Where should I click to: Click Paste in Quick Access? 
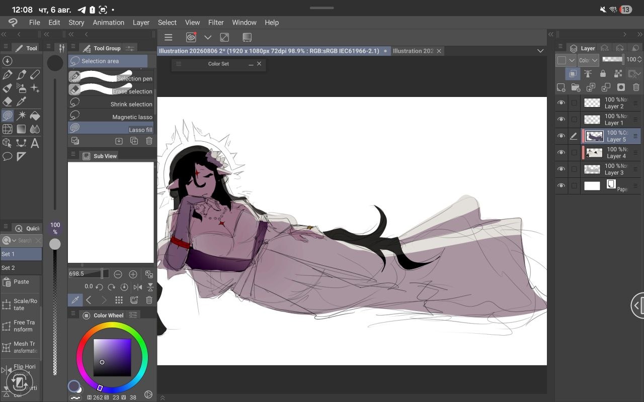pos(20,282)
